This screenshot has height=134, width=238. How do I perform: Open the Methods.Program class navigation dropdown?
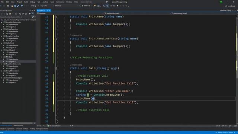coord(137,13)
